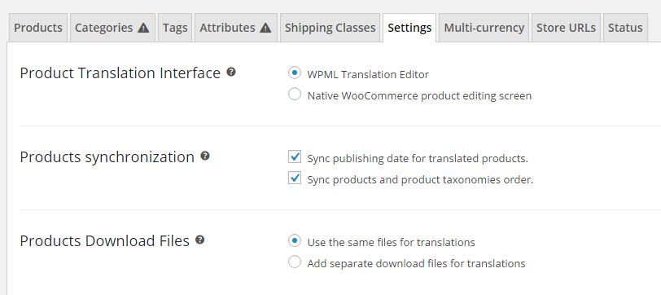Select WPML Translation Editor radio button
Viewport: 661px width, 295px height.
pos(295,73)
